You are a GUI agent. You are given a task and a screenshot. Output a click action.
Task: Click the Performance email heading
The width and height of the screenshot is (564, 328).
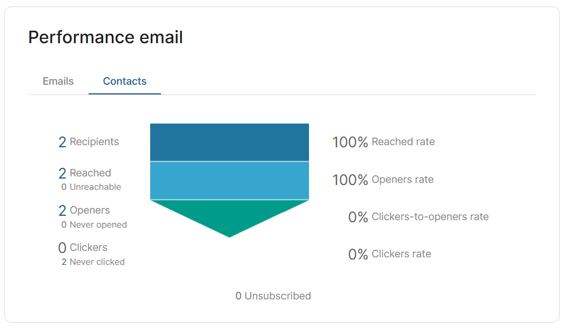[105, 37]
